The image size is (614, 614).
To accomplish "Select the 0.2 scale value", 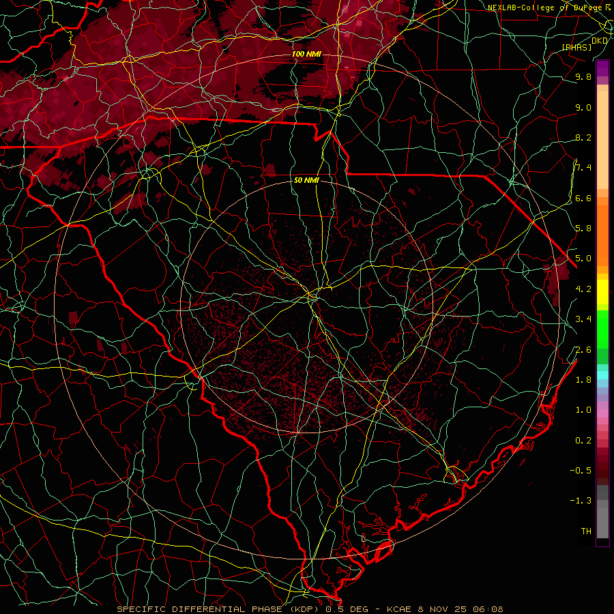I will coord(583,440).
